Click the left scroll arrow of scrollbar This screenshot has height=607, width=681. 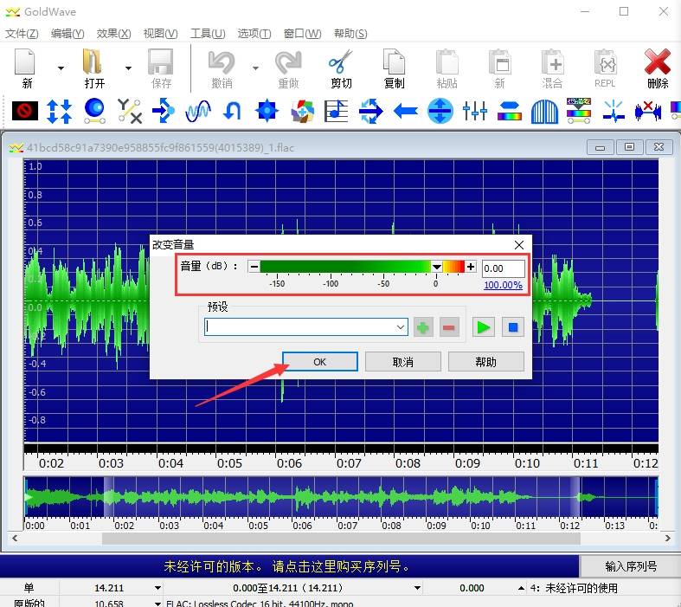(x=15, y=539)
